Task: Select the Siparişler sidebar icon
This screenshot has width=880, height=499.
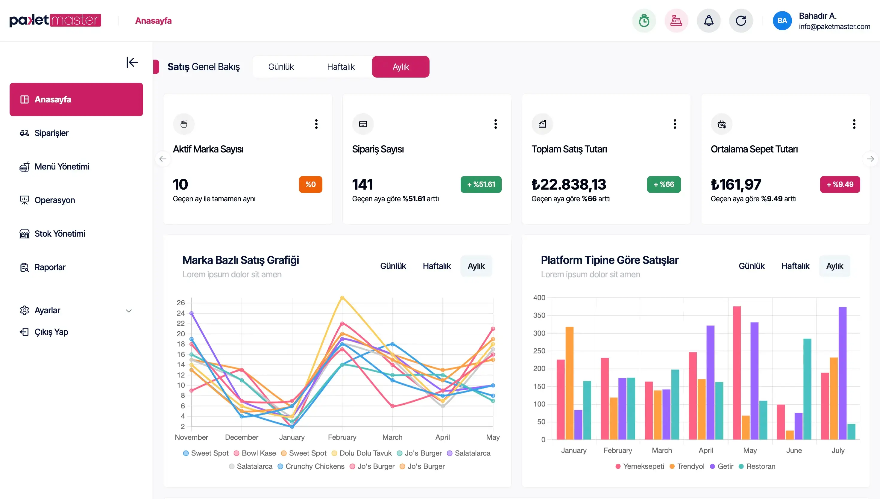Action: coord(24,133)
